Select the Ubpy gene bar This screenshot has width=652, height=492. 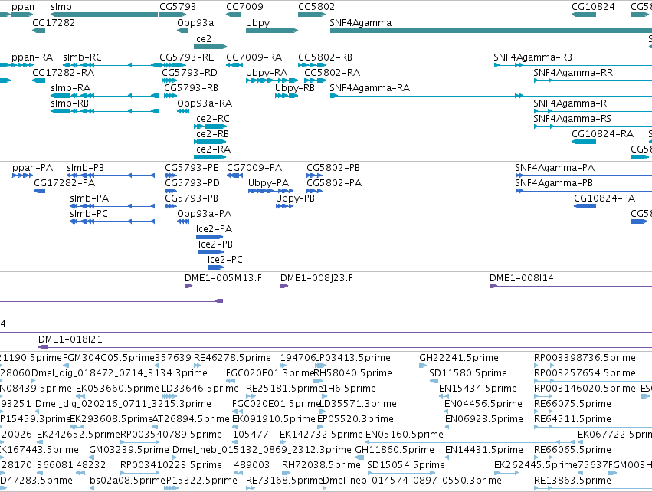[x=272, y=31]
